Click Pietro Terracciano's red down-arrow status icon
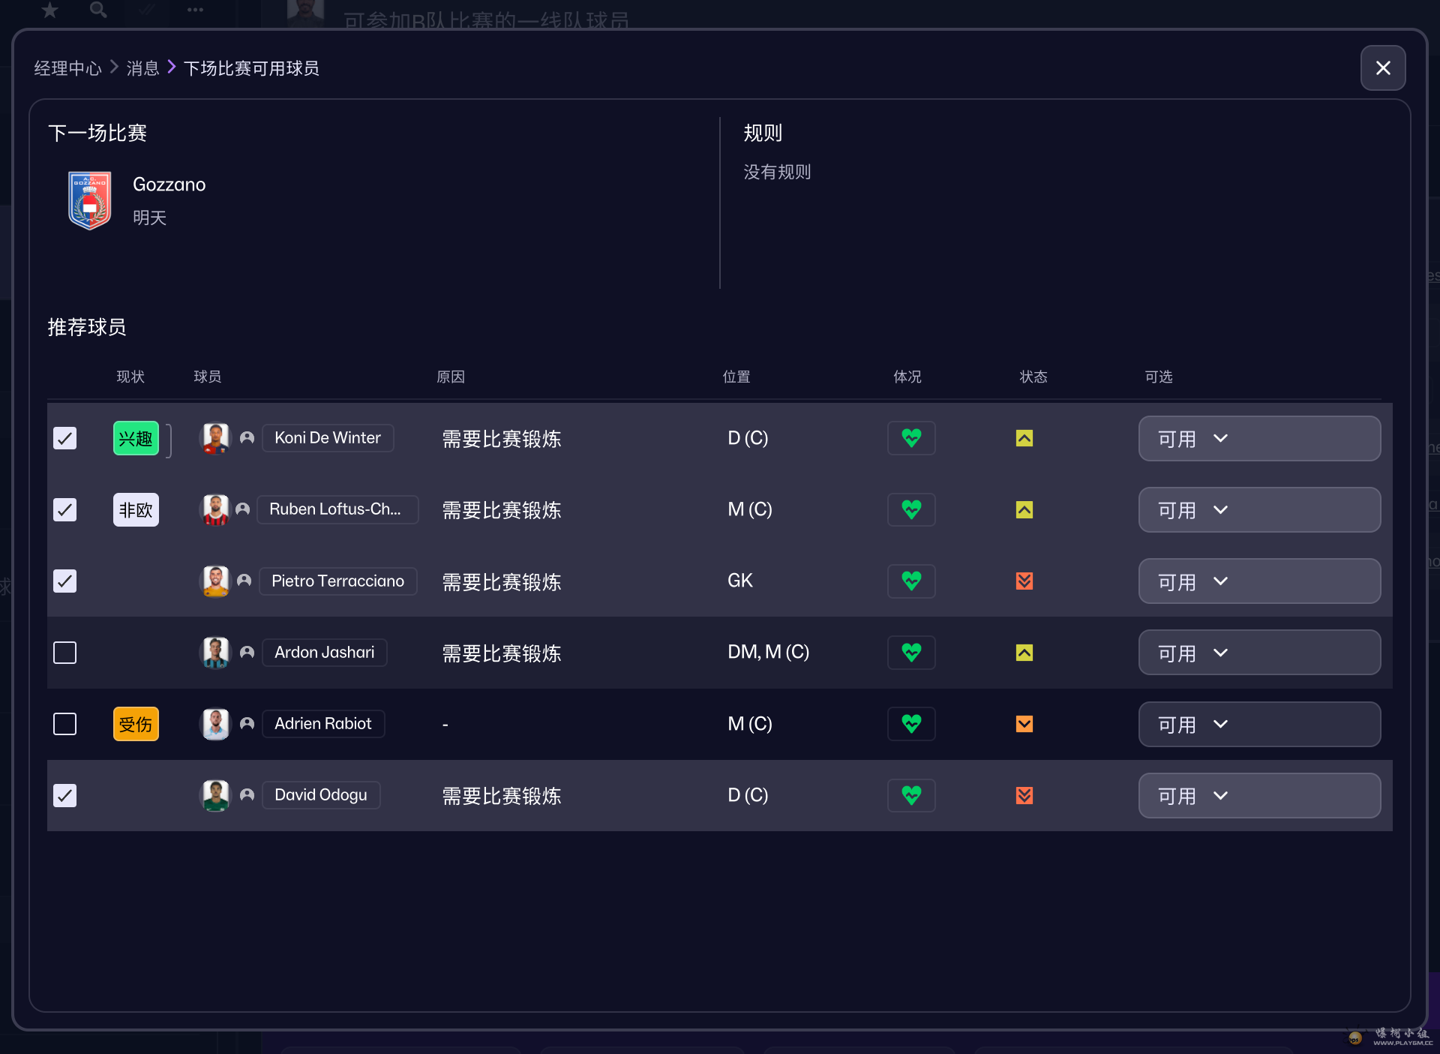Screen dimensions: 1440x1054 tap(1024, 581)
